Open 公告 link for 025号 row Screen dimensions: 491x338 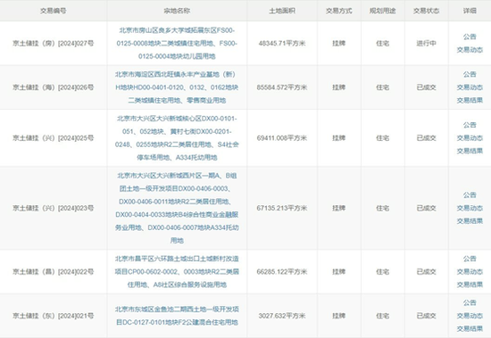pos(470,125)
